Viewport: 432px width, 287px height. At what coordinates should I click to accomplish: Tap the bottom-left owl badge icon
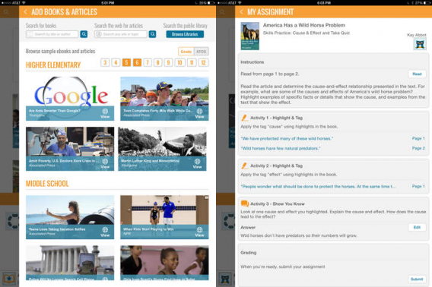(9, 279)
